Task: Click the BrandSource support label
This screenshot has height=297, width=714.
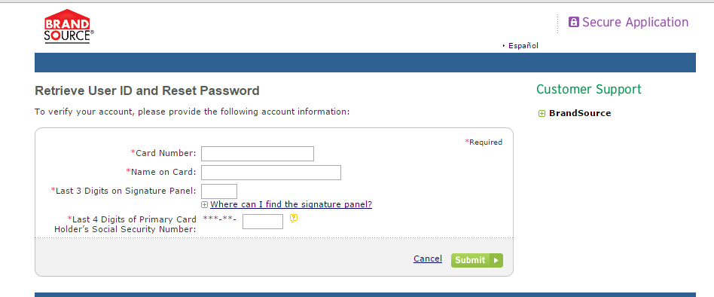Action: (x=580, y=113)
